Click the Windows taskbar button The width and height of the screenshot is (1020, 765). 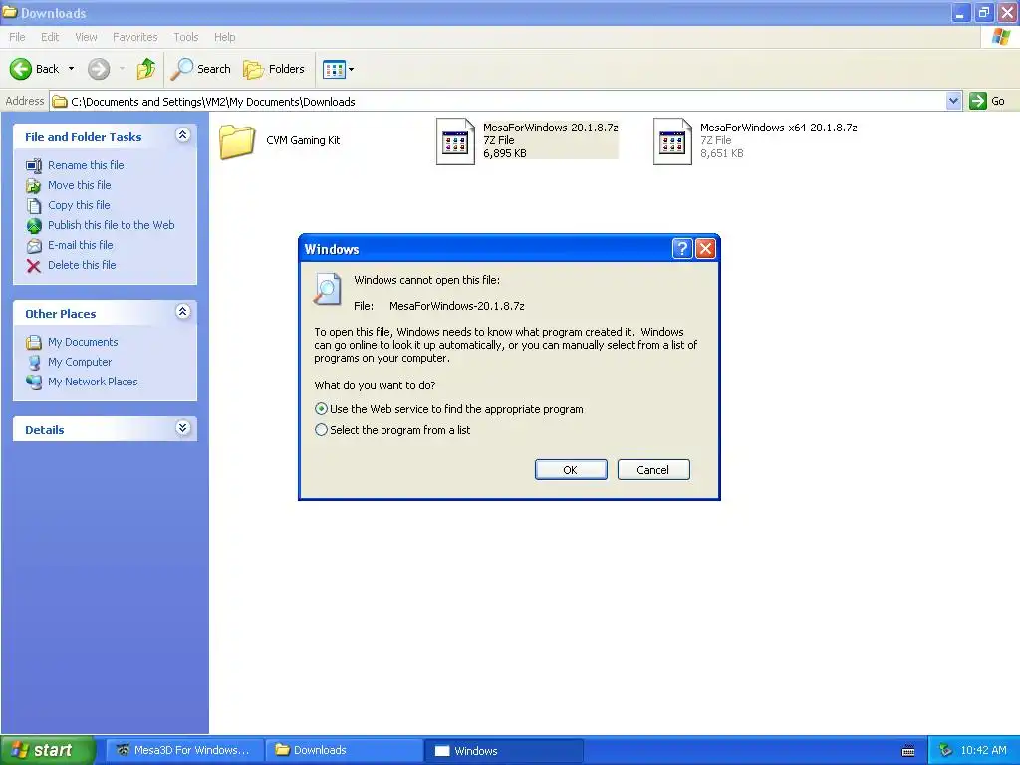(503, 750)
